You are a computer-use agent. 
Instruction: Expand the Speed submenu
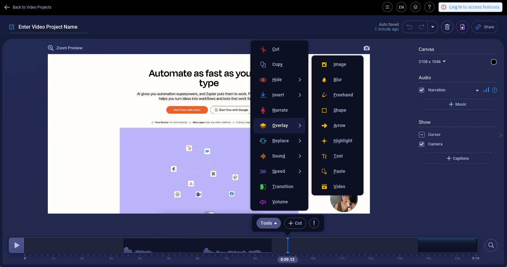[x=300, y=171]
